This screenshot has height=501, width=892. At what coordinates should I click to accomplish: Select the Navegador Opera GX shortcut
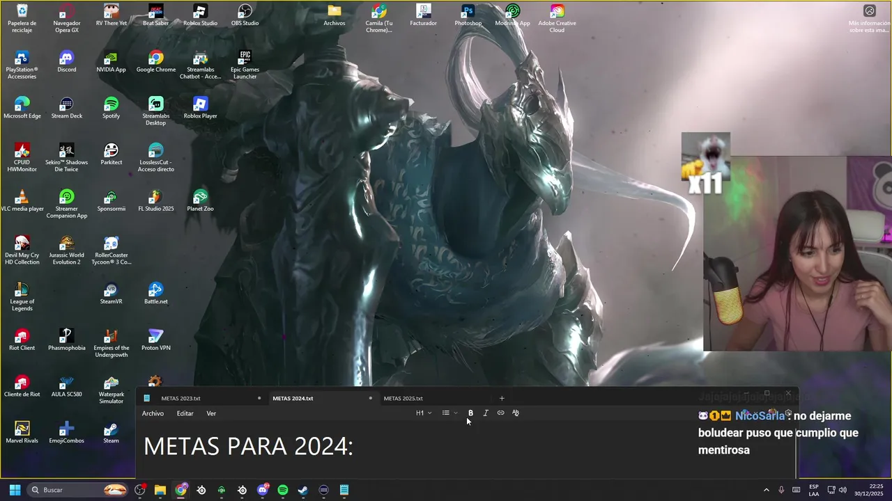pos(66,18)
